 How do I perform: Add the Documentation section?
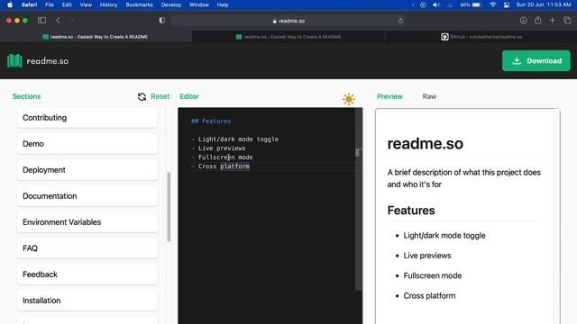87,196
